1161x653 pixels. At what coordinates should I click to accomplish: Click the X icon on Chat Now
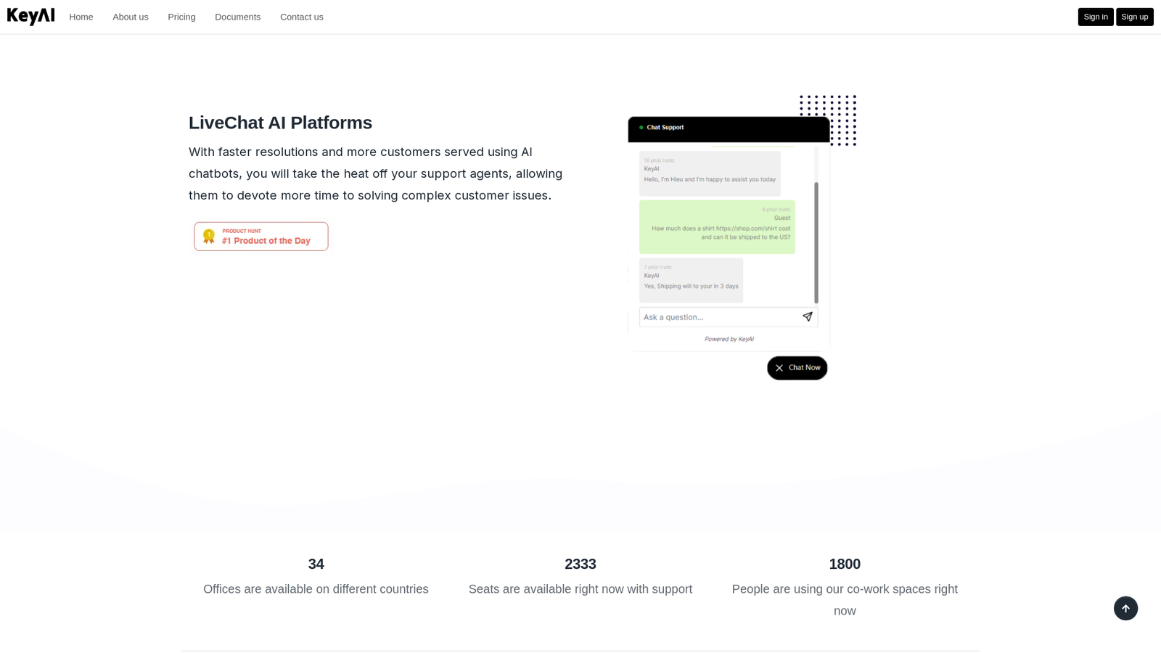click(779, 368)
